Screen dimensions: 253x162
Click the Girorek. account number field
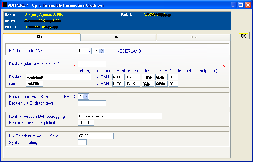tap(35, 84)
